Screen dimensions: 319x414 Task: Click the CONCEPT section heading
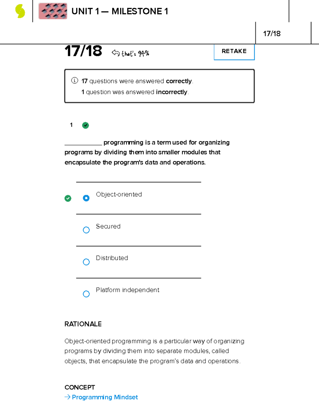(80, 387)
